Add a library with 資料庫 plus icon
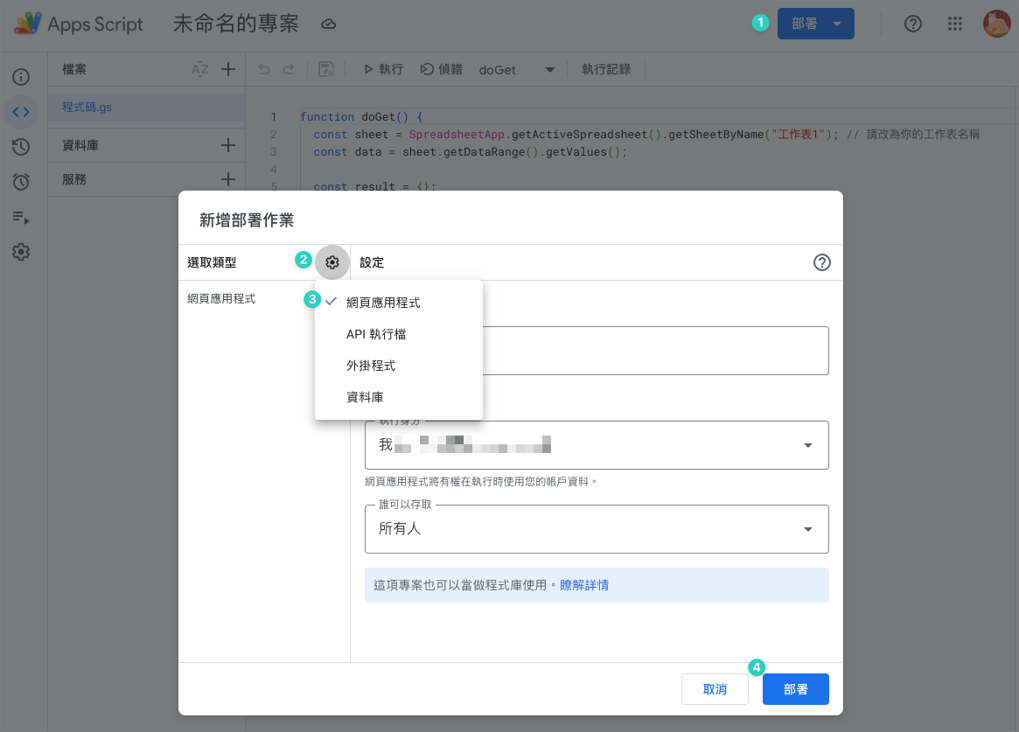1019x732 pixels. click(228, 145)
